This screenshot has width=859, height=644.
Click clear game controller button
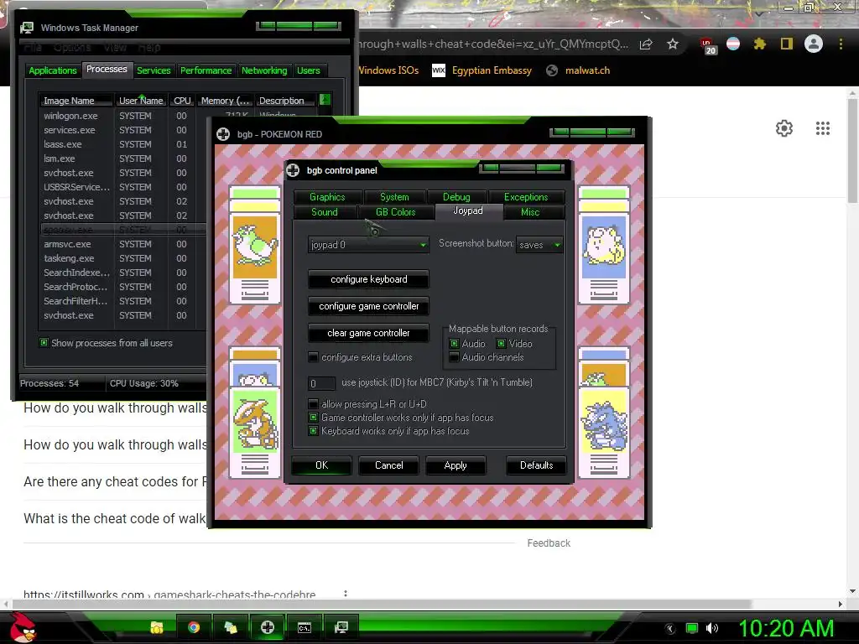(x=369, y=333)
